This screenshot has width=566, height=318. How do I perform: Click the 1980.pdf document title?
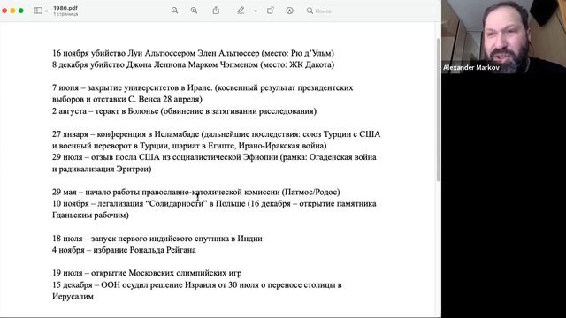65,8
